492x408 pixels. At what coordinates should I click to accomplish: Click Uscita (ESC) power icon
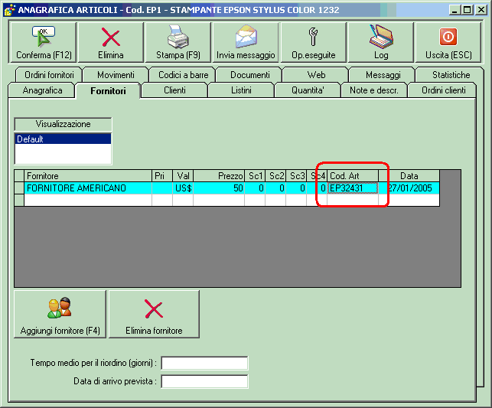click(x=448, y=37)
